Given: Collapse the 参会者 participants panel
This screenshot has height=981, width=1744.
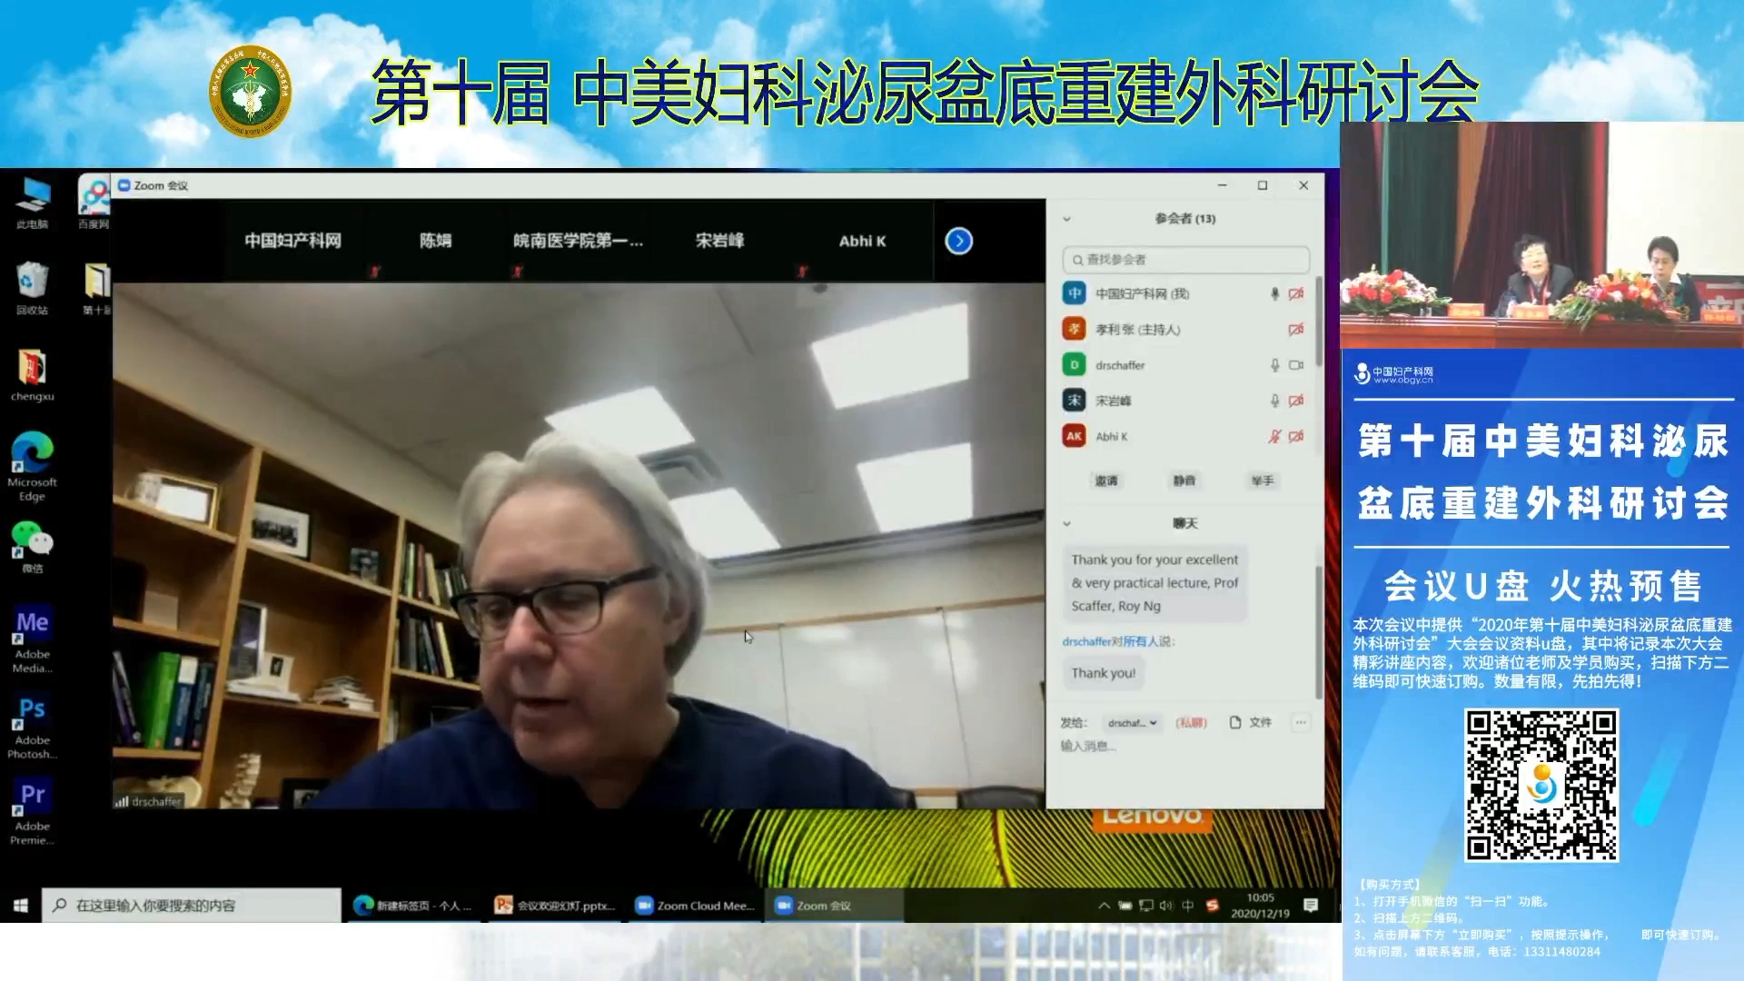Looking at the screenshot, I should point(1067,219).
